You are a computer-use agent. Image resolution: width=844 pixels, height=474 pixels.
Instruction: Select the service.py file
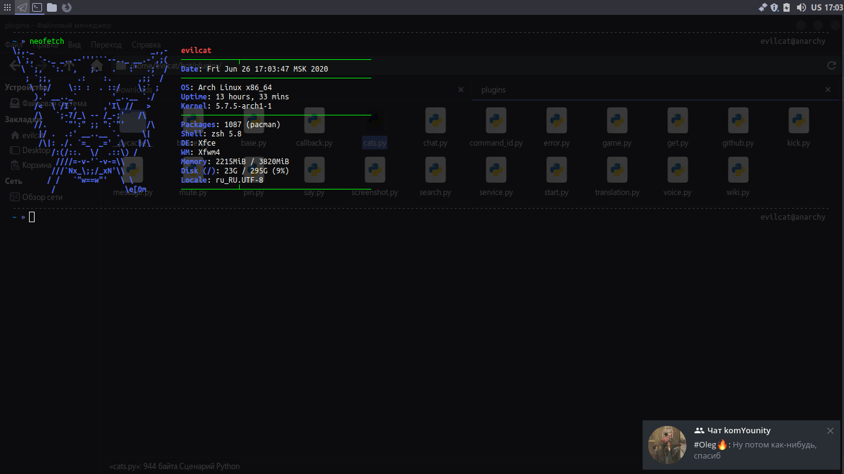pyautogui.click(x=496, y=177)
